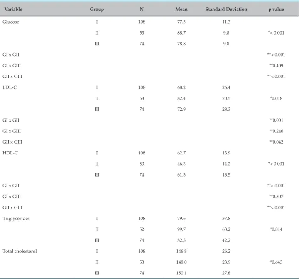Select the standard deviation value 63.2
Image resolution: width=299 pixels, height=279 pixels.
point(226,229)
